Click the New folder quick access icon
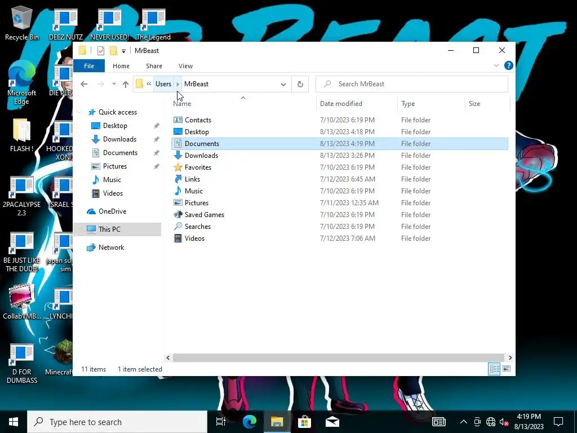 click(x=113, y=50)
